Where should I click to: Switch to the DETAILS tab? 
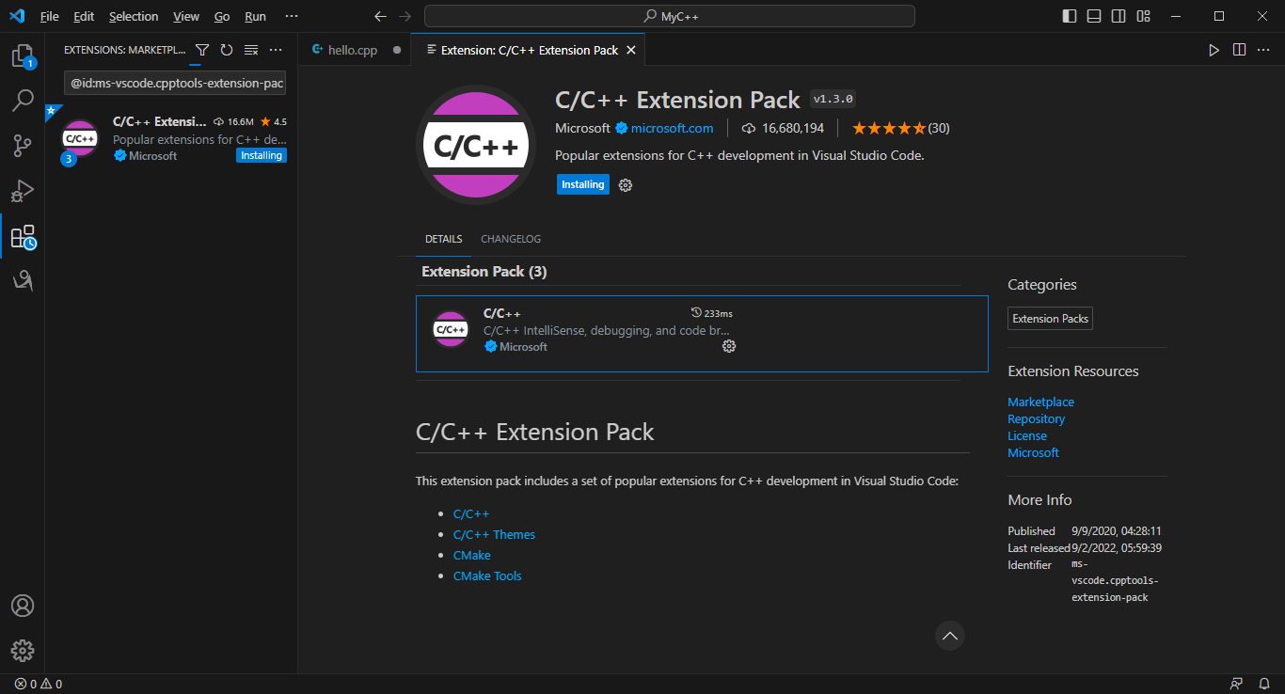pos(443,239)
